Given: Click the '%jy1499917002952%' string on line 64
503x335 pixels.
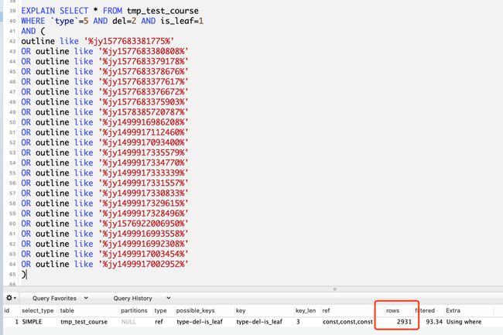Looking at the screenshot, I should pos(143,264).
